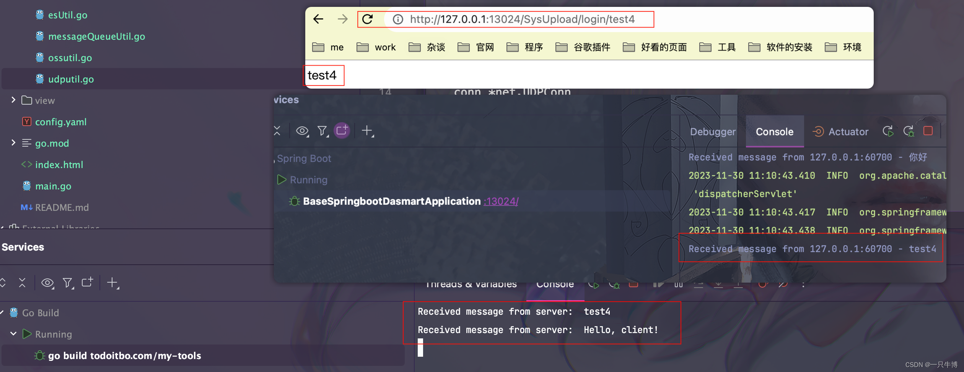Switch to the Debugger tab

tap(713, 132)
